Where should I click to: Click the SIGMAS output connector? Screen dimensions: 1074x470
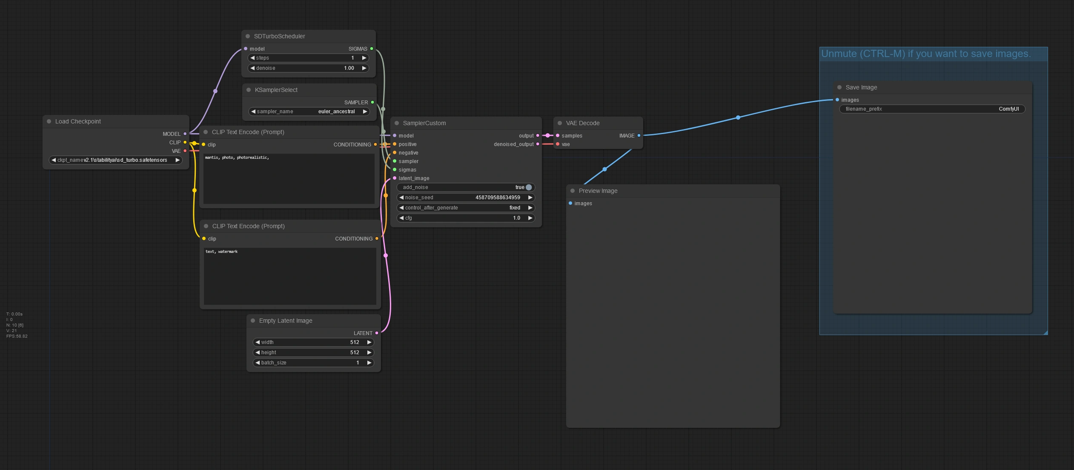click(x=372, y=49)
